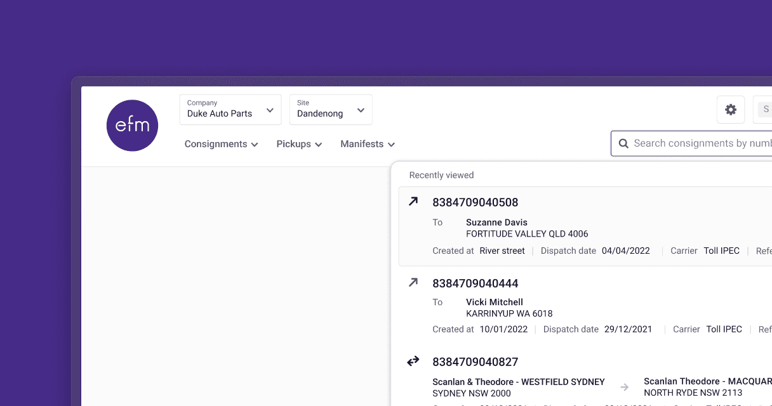Viewport: 772px width, 406px height.
Task: Open consignment 8384709040508
Action: (x=475, y=202)
